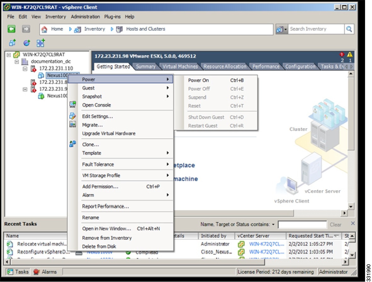Click the Initiated by column header
Viewport: 372px width, 282px height.
216,236
